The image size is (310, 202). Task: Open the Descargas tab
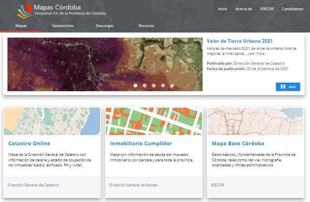(105, 26)
